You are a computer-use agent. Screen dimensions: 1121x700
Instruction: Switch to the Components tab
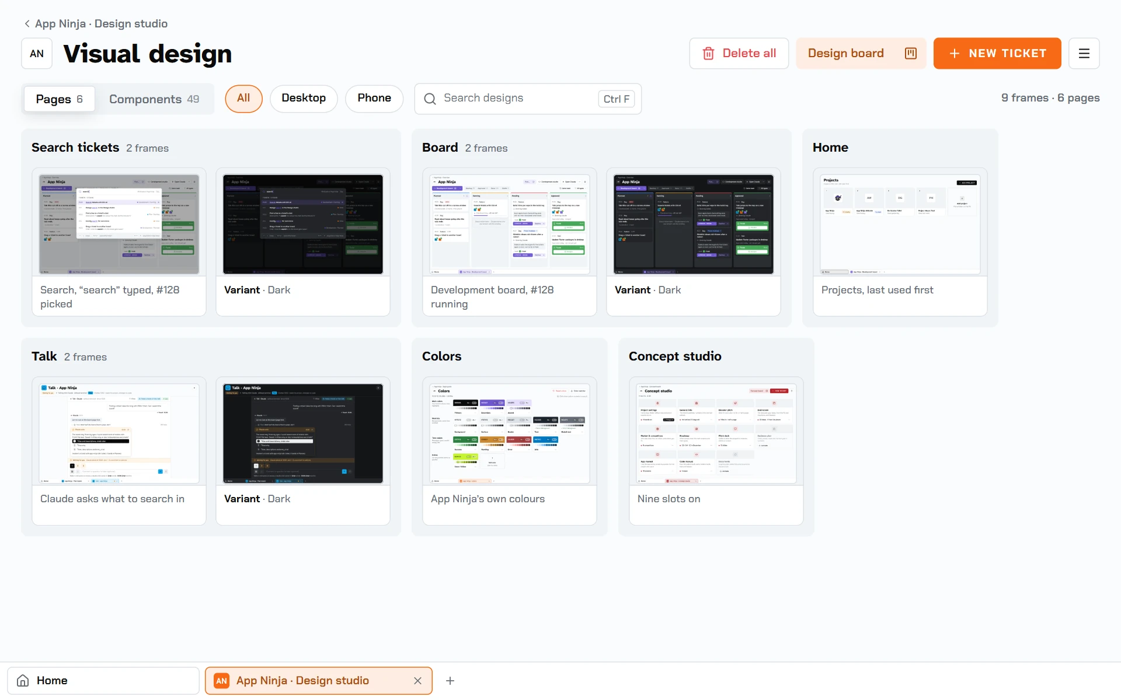pyautogui.click(x=154, y=99)
